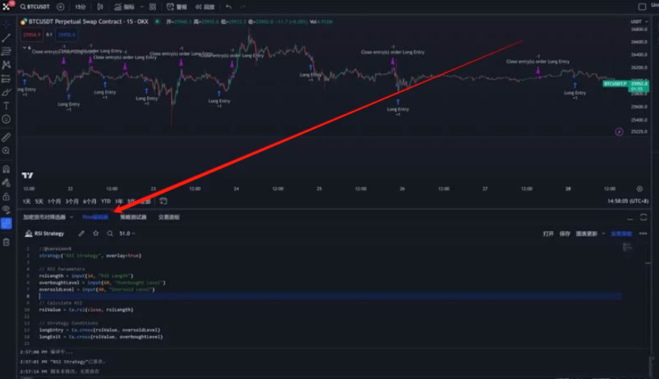Select the Fibonacci retracement tool group

tap(6, 51)
